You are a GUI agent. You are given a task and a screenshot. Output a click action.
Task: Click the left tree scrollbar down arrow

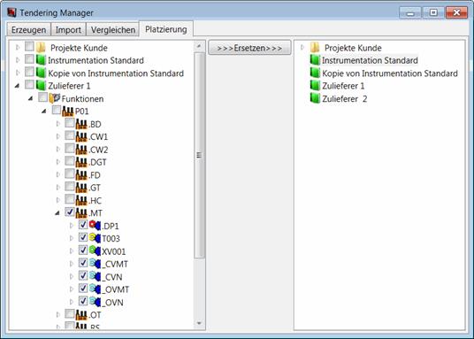pyautogui.click(x=199, y=323)
